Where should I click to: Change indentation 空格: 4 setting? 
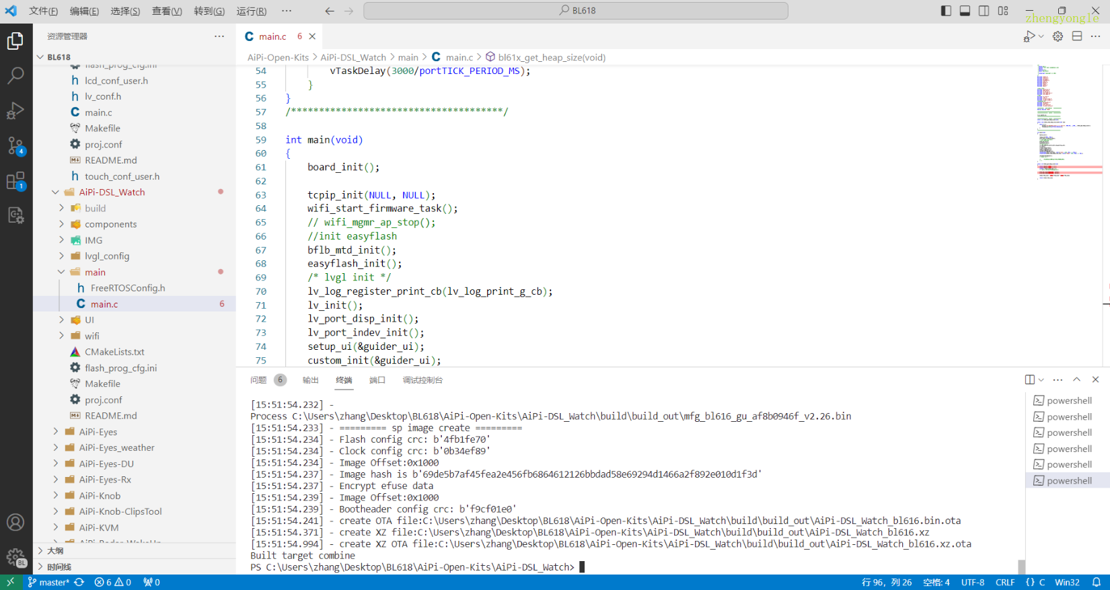[x=936, y=582]
